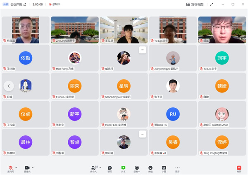This screenshot has height=175, width=248.
Task: Expand the microphone options arrow
Action: (16, 168)
